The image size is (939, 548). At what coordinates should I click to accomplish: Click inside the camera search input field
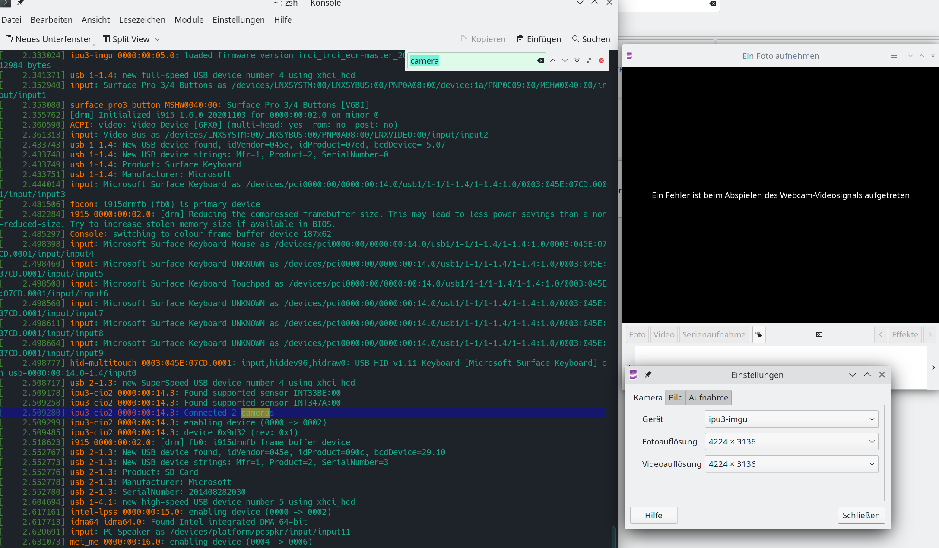point(475,60)
